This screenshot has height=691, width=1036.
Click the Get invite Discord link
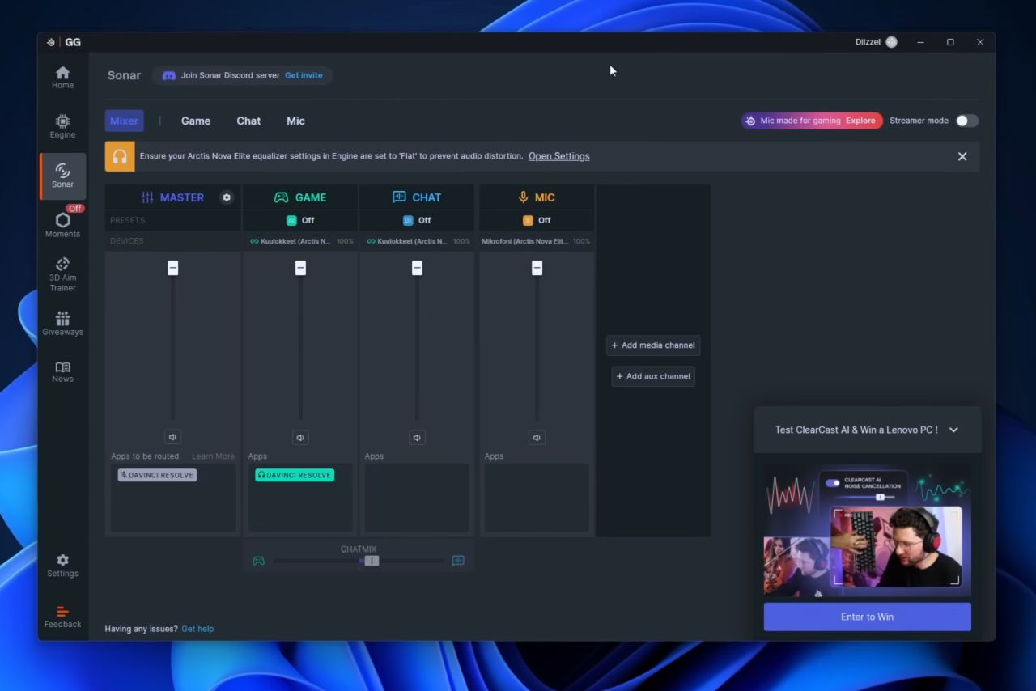[304, 75]
